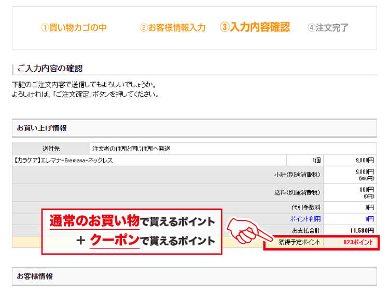Select step ①買い物カゴの中
The width and height of the screenshot is (389, 289).
(74, 28)
